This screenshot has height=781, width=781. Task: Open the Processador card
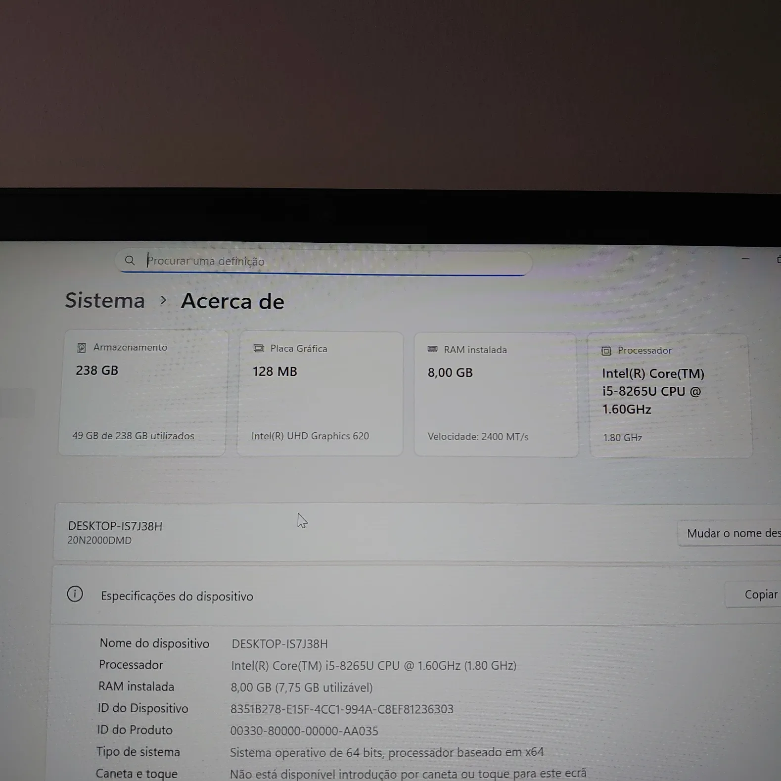(x=671, y=395)
